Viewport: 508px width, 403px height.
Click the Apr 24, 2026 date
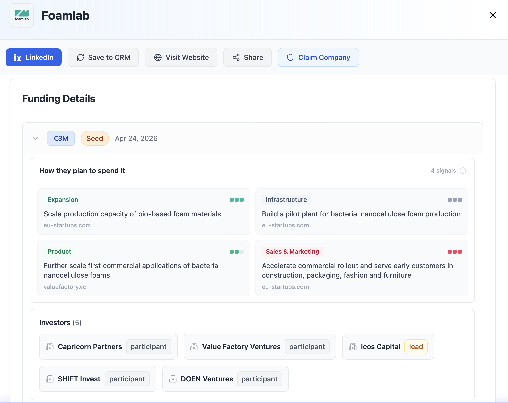click(x=136, y=138)
